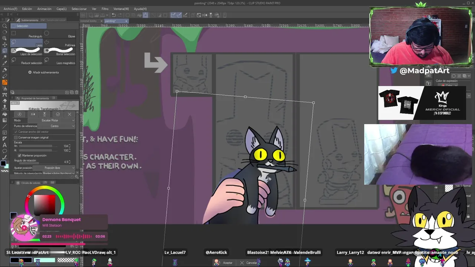This screenshot has width=475, height=267.
Task: Select the Selección tool group
Action: tap(29, 26)
